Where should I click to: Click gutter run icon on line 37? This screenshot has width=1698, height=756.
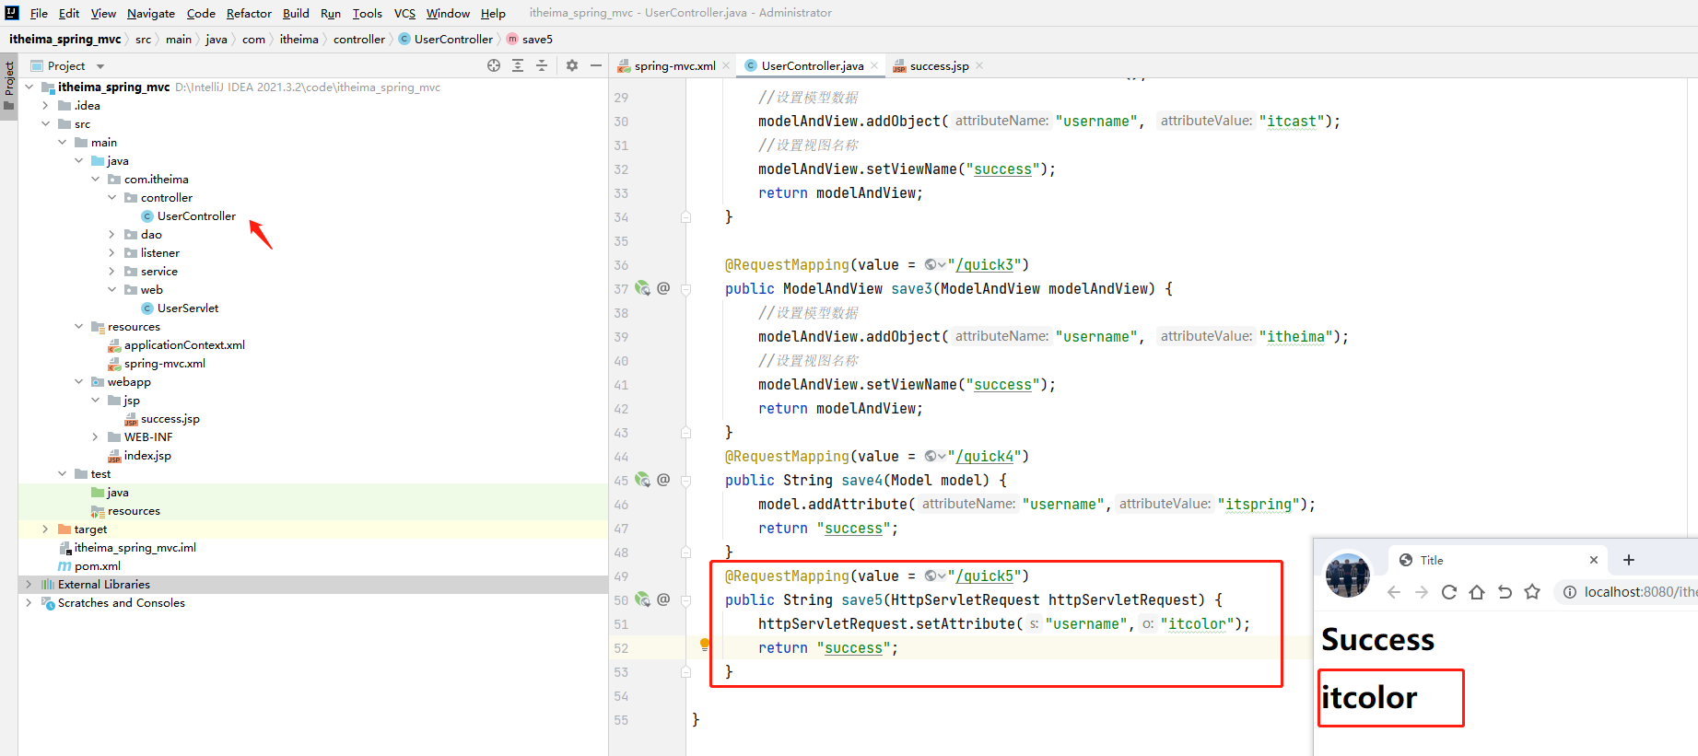tap(642, 288)
